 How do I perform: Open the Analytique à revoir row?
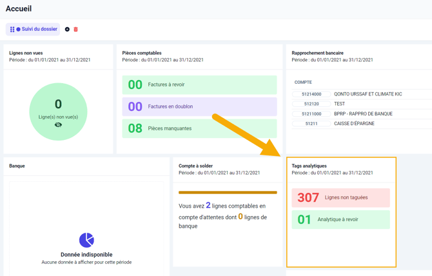(x=340, y=220)
